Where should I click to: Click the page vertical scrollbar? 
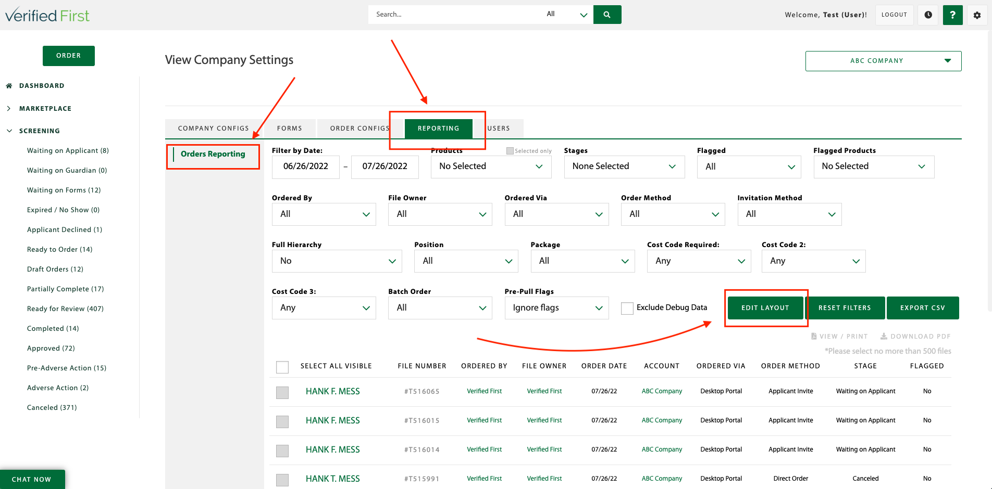point(989,172)
